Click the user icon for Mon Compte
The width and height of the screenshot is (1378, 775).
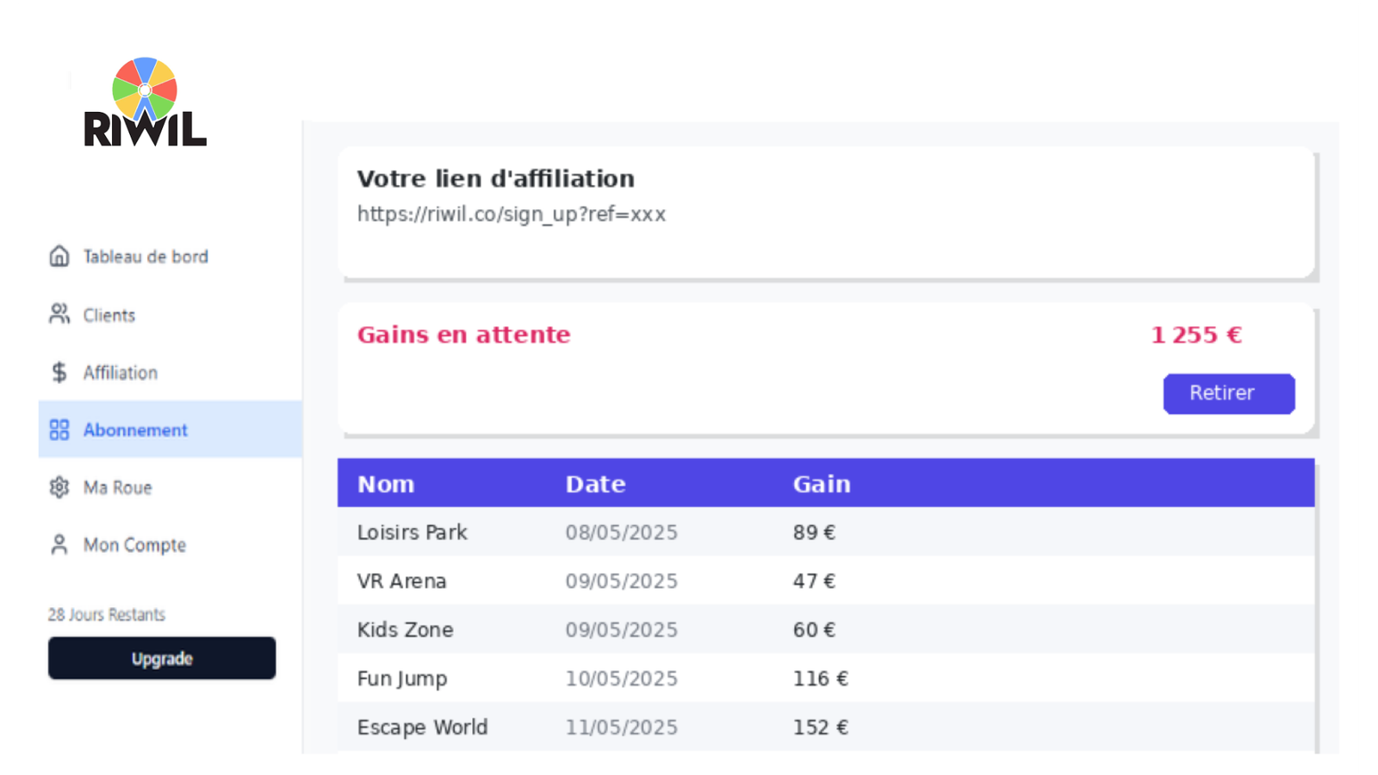pos(59,545)
